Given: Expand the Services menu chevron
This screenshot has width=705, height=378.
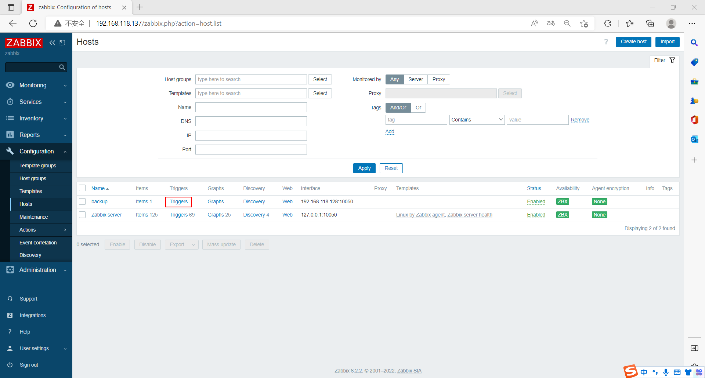Looking at the screenshot, I should coord(65,102).
